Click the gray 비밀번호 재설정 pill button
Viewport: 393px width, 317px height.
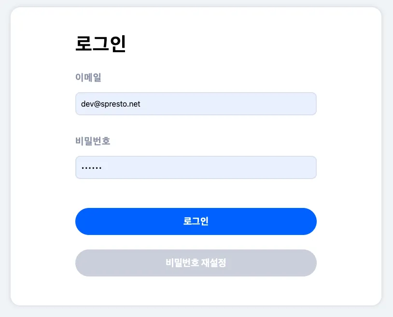coord(196,263)
